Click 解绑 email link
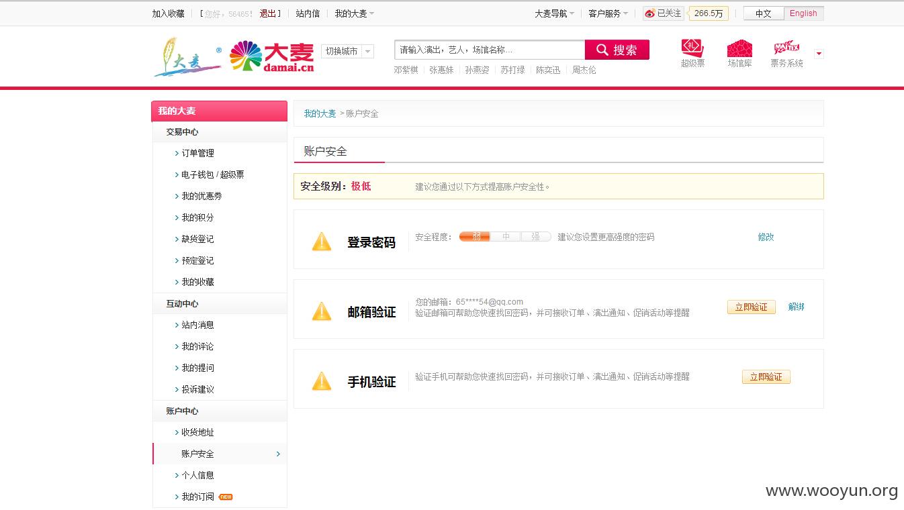 [x=797, y=307]
